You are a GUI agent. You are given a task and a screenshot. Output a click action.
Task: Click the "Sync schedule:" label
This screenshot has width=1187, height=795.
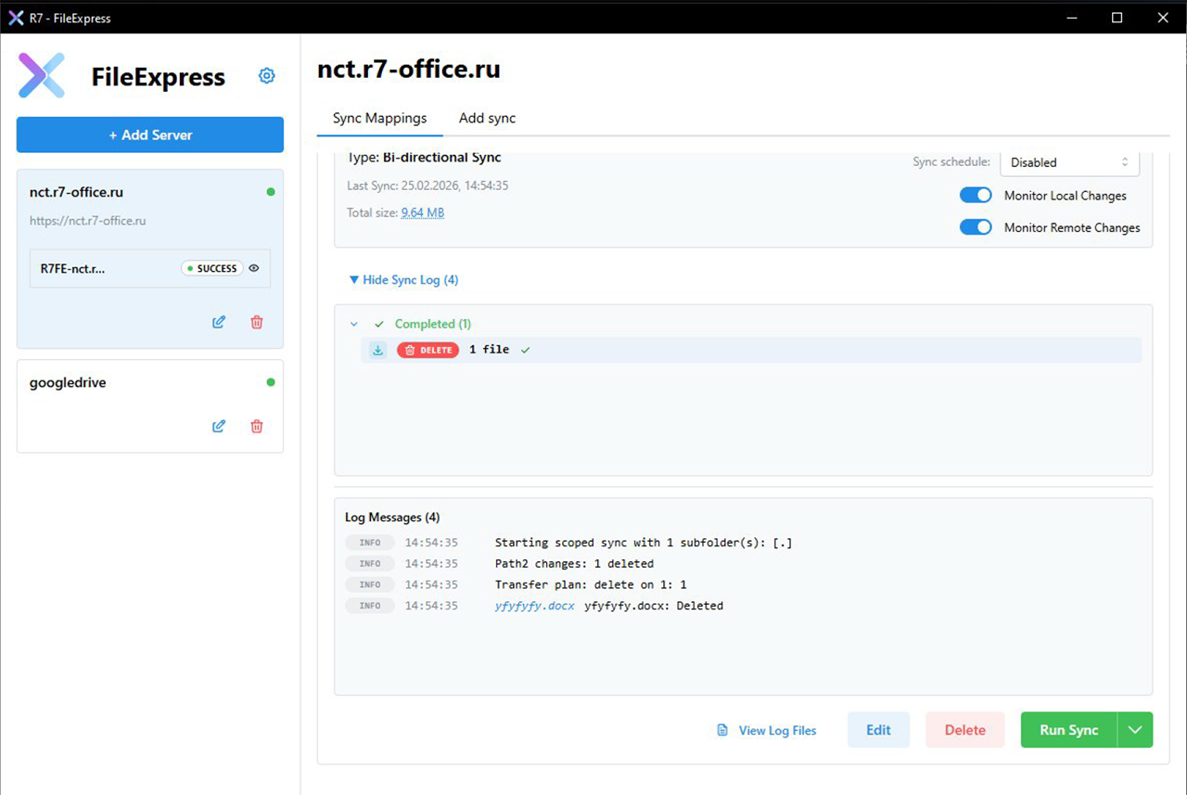tap(951, 161)
